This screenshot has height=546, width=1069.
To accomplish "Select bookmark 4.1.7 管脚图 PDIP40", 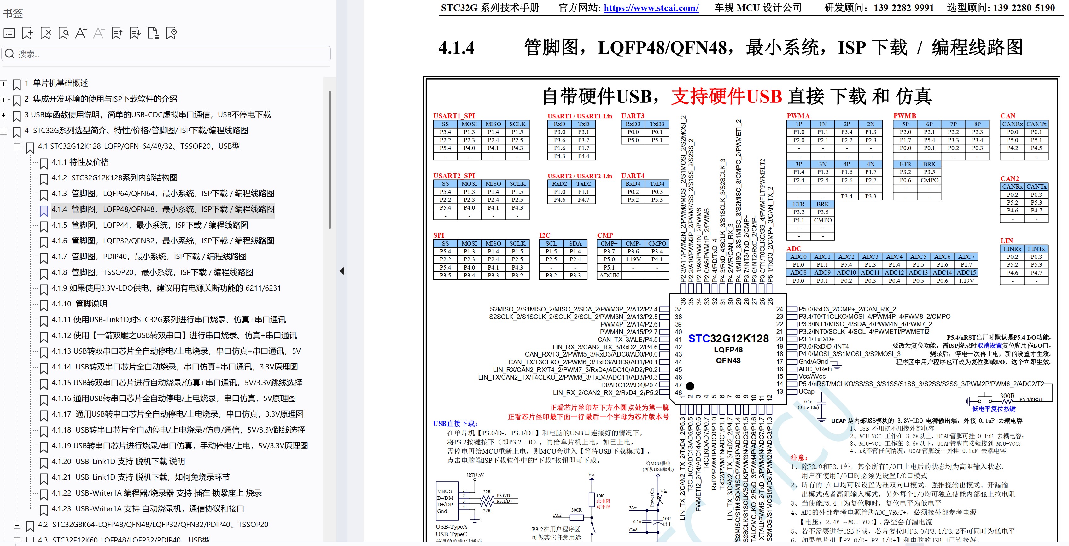I will point(149,257).
